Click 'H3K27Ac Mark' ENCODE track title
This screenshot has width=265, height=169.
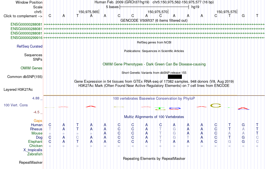(x=154, y=86)
